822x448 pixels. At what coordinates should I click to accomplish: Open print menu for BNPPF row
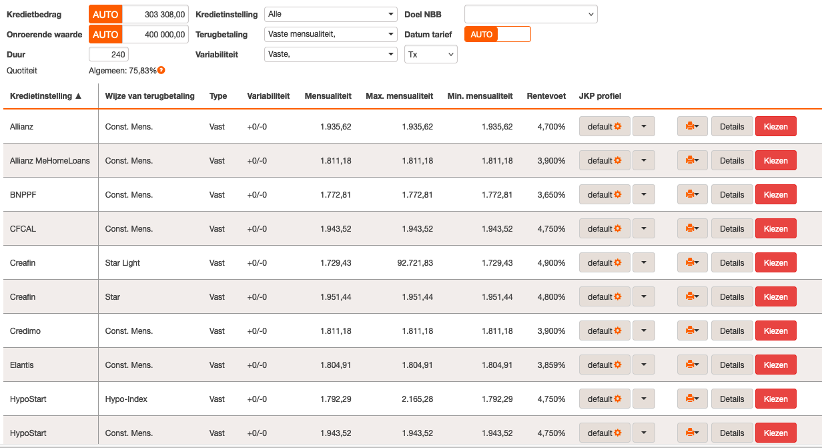click(x=692, y=195)
